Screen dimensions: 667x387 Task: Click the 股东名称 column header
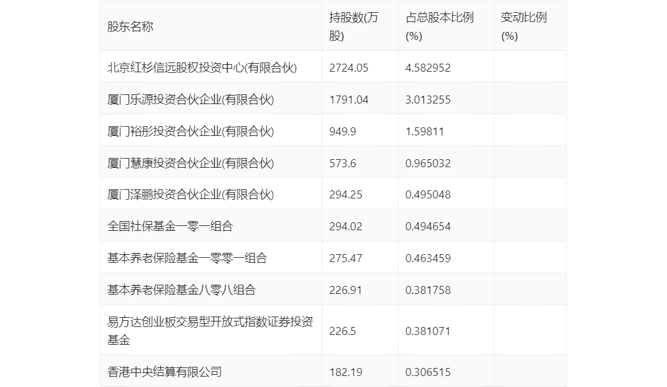(130, 26)
